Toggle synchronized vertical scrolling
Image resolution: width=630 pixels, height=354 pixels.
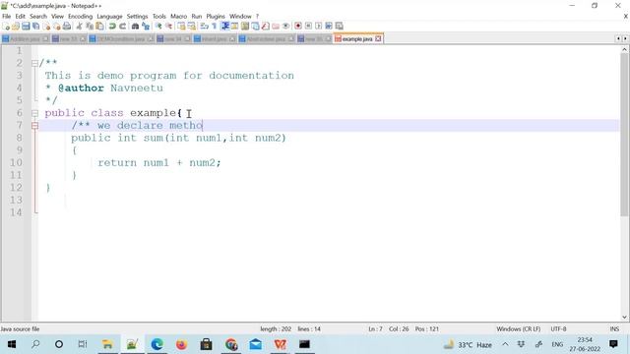pos(181,27)
